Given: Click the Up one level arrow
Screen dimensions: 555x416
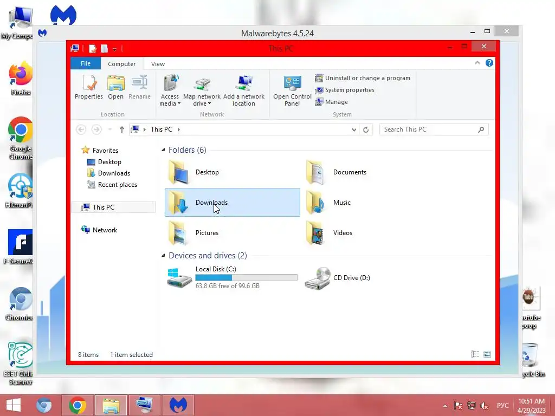Looking at the screenshot, I should tap(122, 129).
